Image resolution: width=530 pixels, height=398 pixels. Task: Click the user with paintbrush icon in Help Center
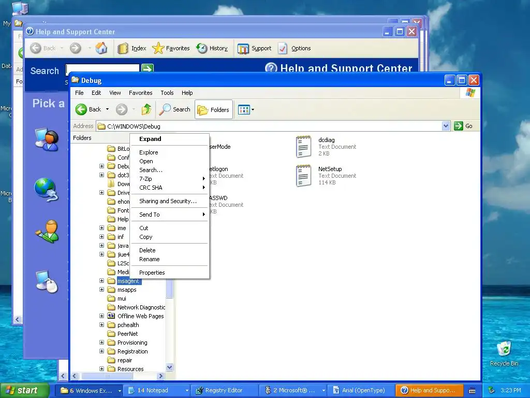click(47, 232)
